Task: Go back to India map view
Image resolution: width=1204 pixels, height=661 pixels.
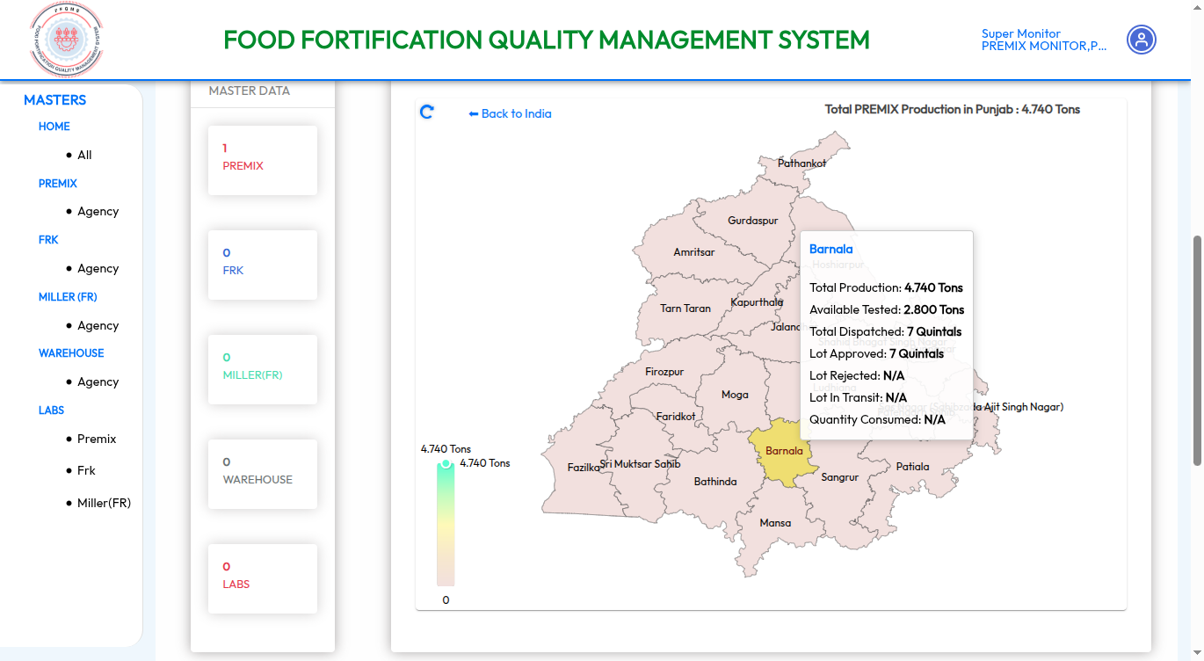Action: point(510,113)
